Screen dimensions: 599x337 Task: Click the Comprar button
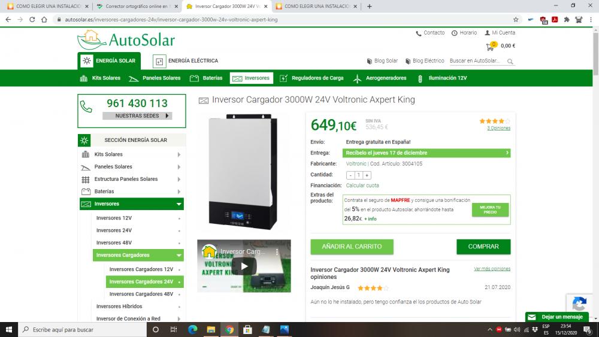click(483, 247)
